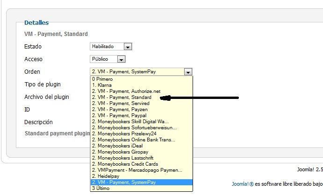
Task: Collapse the Orden dropdown arrow
Action: pyautogui.click(x=188, y=72)
